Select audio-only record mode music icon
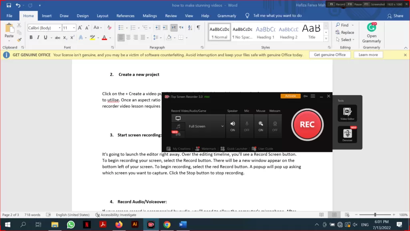Viewport: 410px width, 231px height. click(x=178, y=126)
